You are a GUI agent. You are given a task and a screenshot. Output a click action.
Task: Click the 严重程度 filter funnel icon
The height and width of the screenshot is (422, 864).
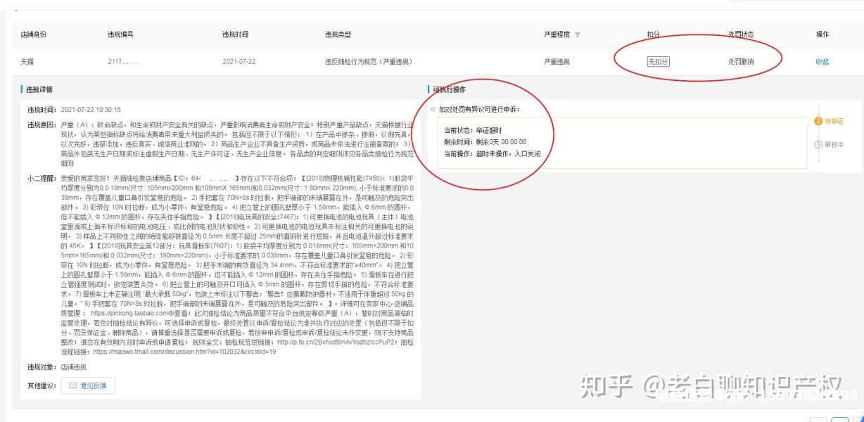pos(578,34)
